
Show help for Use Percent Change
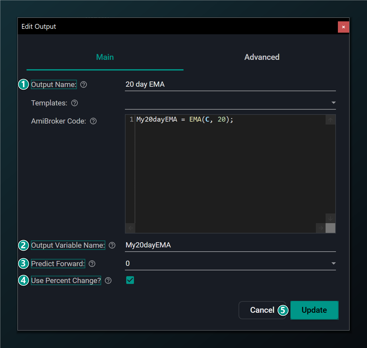108,280
